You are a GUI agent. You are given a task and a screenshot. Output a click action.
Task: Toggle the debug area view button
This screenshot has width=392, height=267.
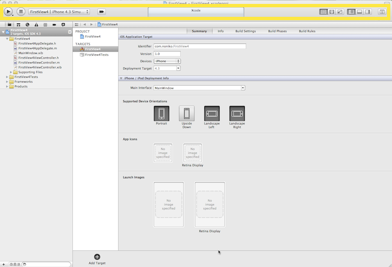pyautogui.click(x=360, y=12)
